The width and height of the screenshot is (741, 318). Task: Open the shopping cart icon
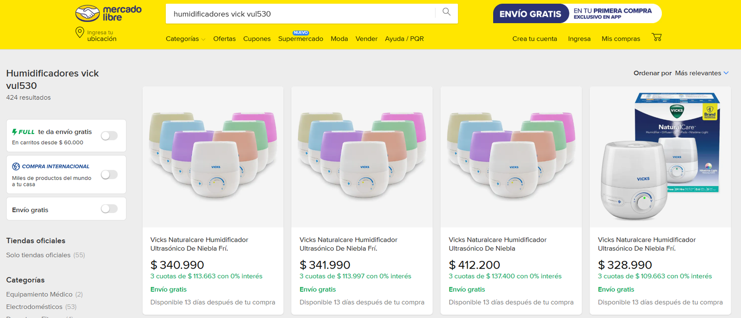[656, 37]
